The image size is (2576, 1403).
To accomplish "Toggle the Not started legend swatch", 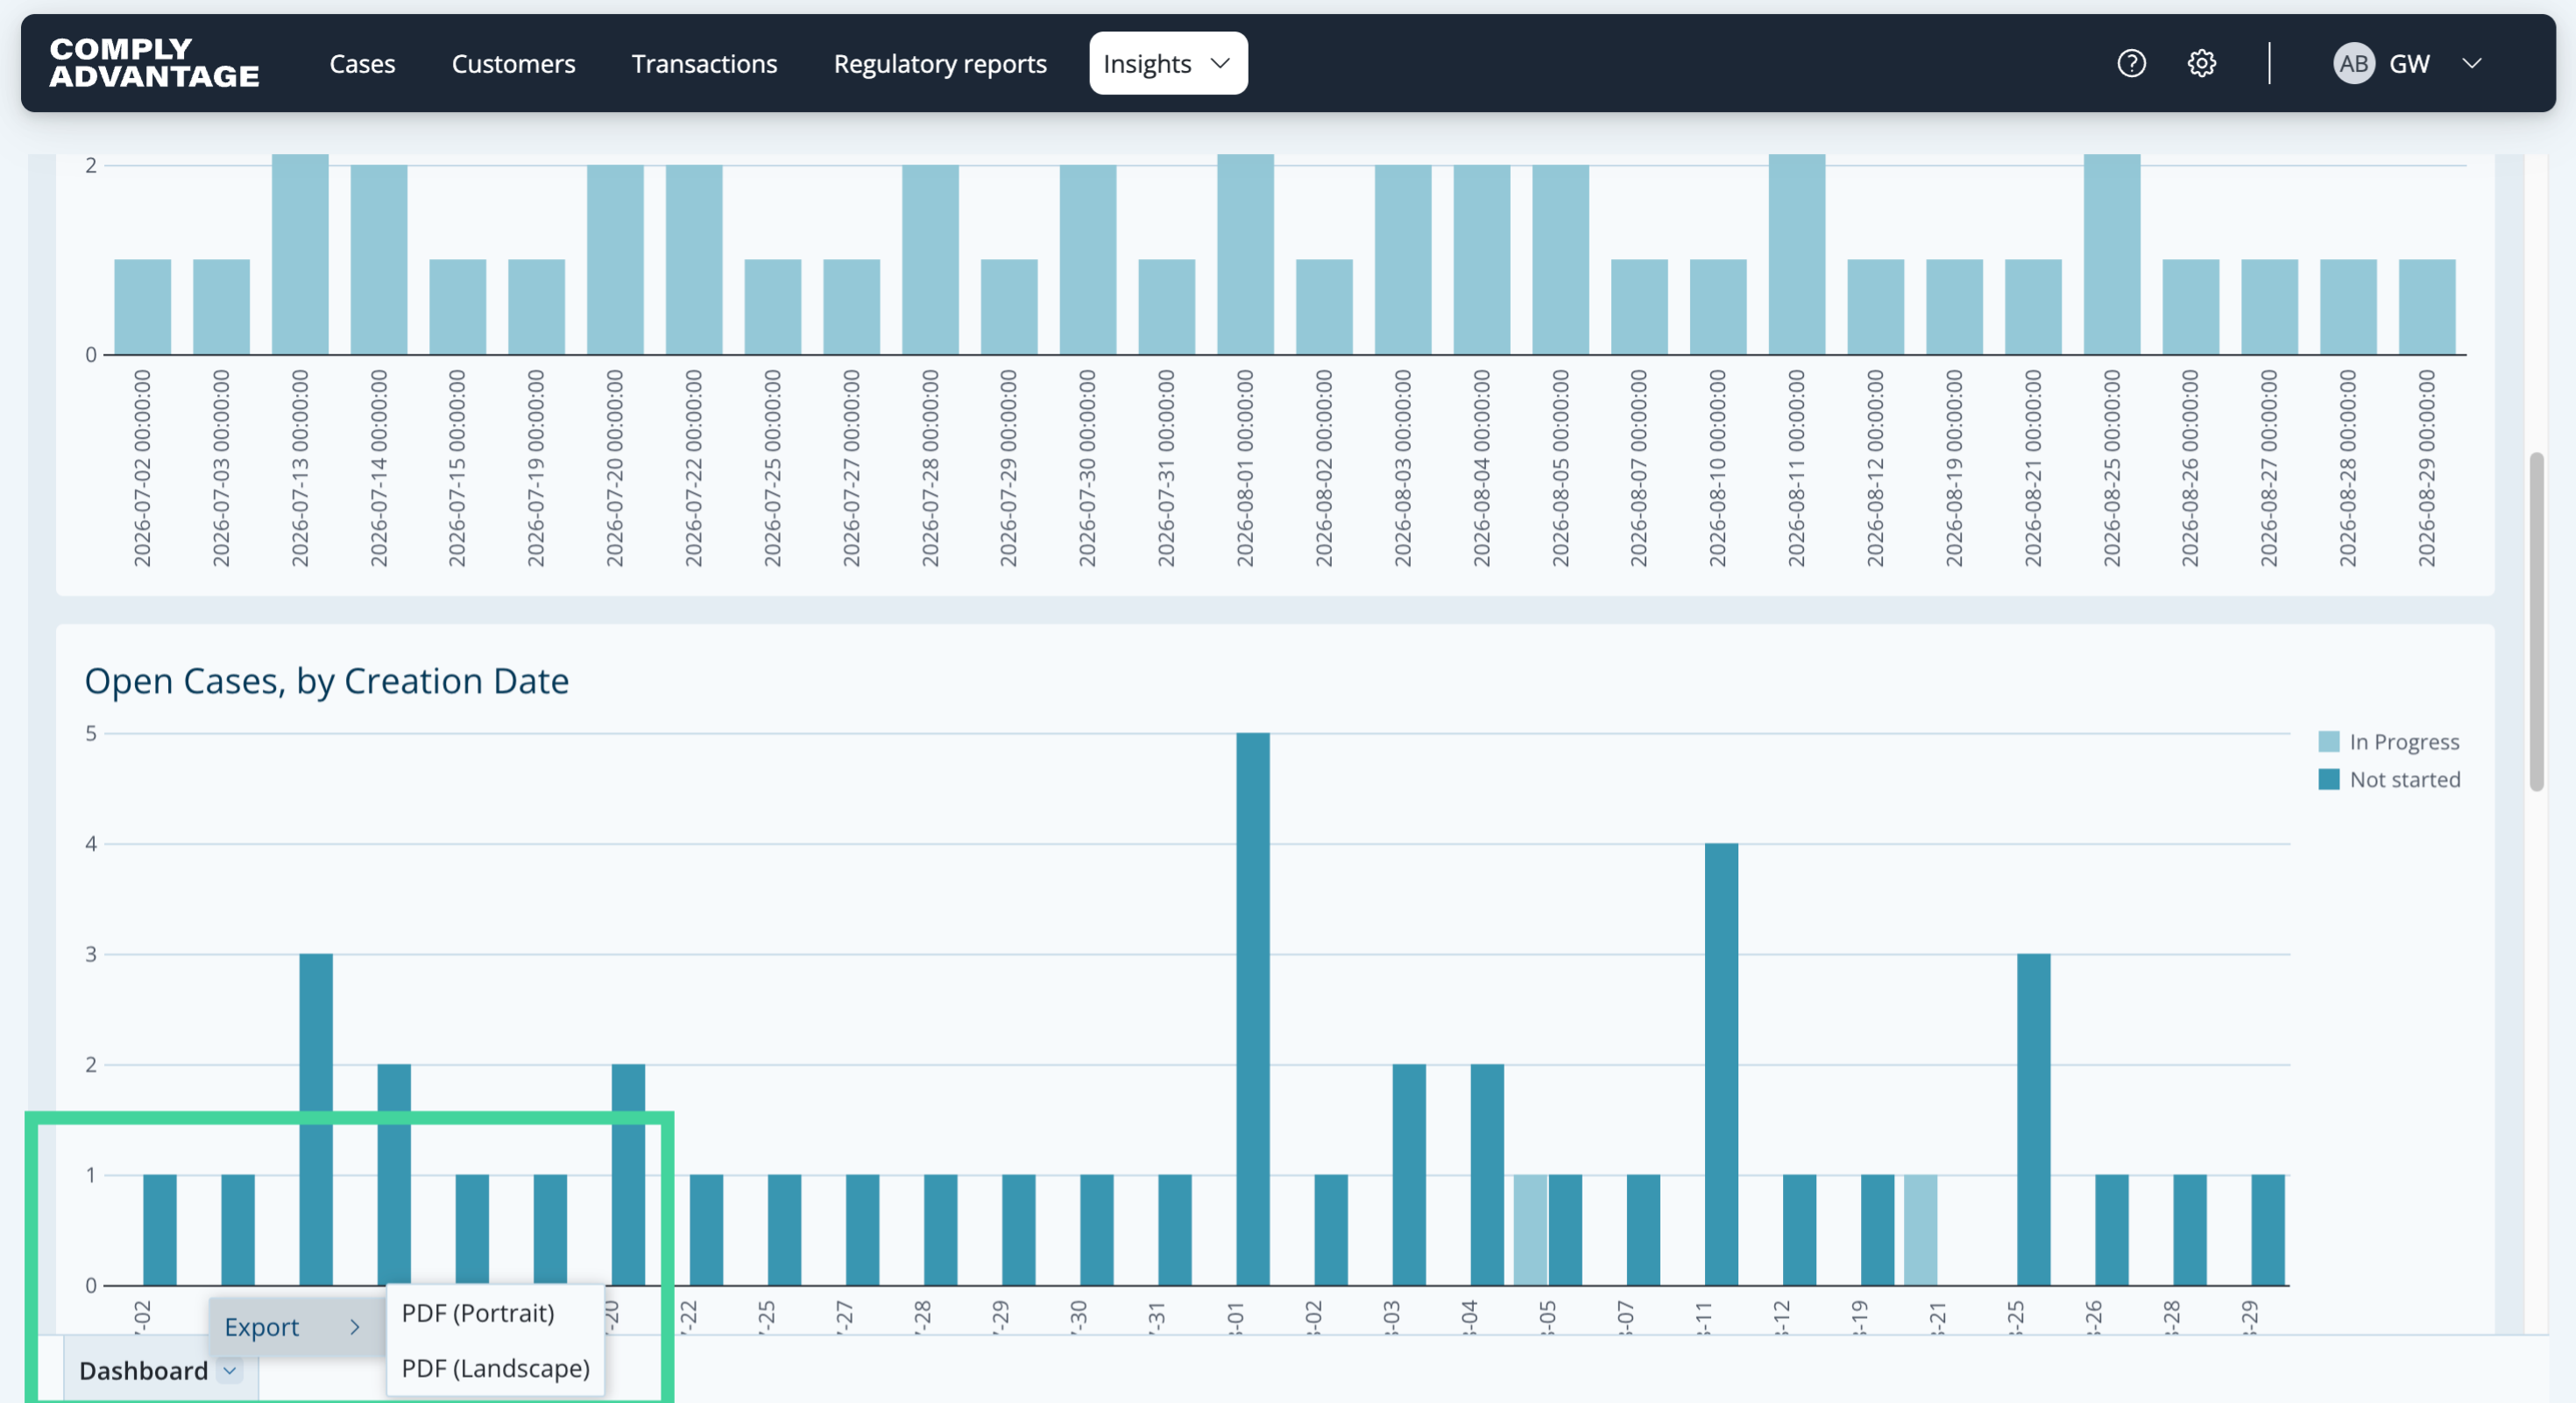I will click(2328, 779).
